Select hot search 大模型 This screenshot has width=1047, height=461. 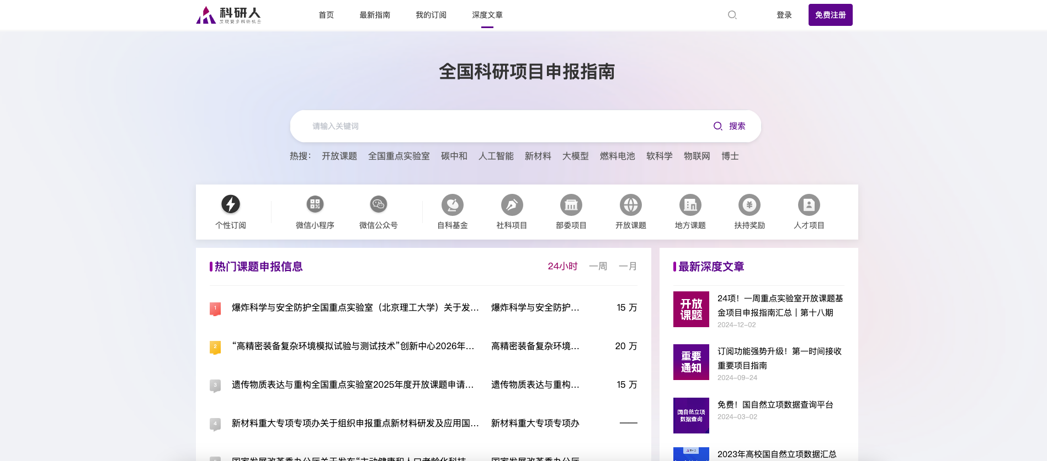[x=576, y=156]
